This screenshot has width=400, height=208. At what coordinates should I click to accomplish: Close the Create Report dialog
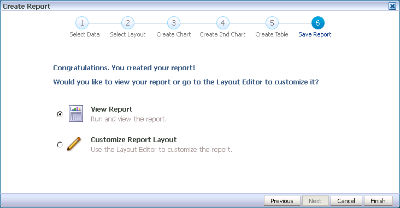392,6
